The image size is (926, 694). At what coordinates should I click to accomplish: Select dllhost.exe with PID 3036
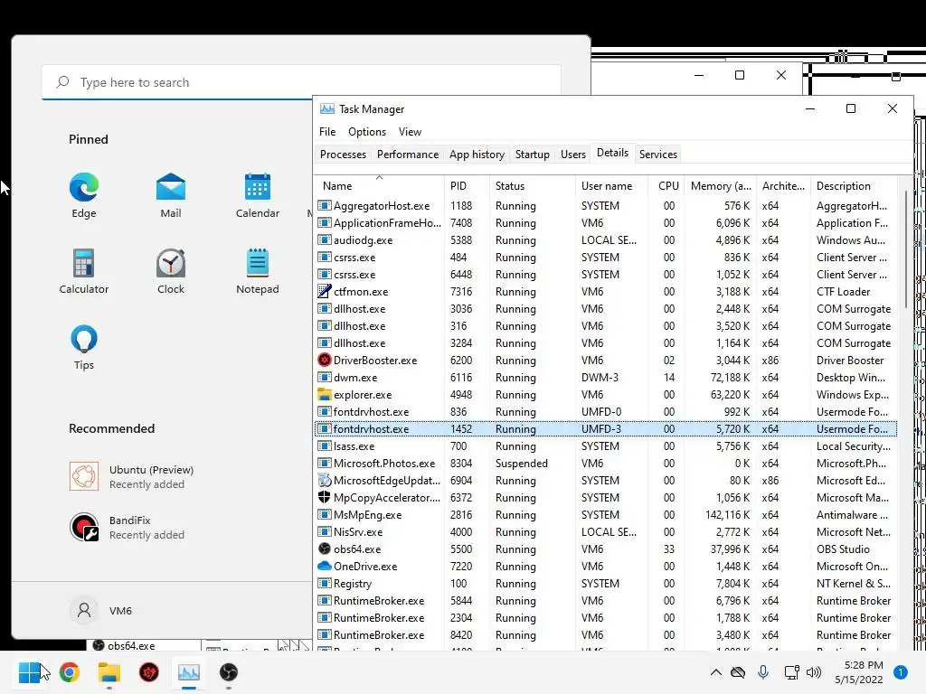pyautogui.click(x=606, y=308)
